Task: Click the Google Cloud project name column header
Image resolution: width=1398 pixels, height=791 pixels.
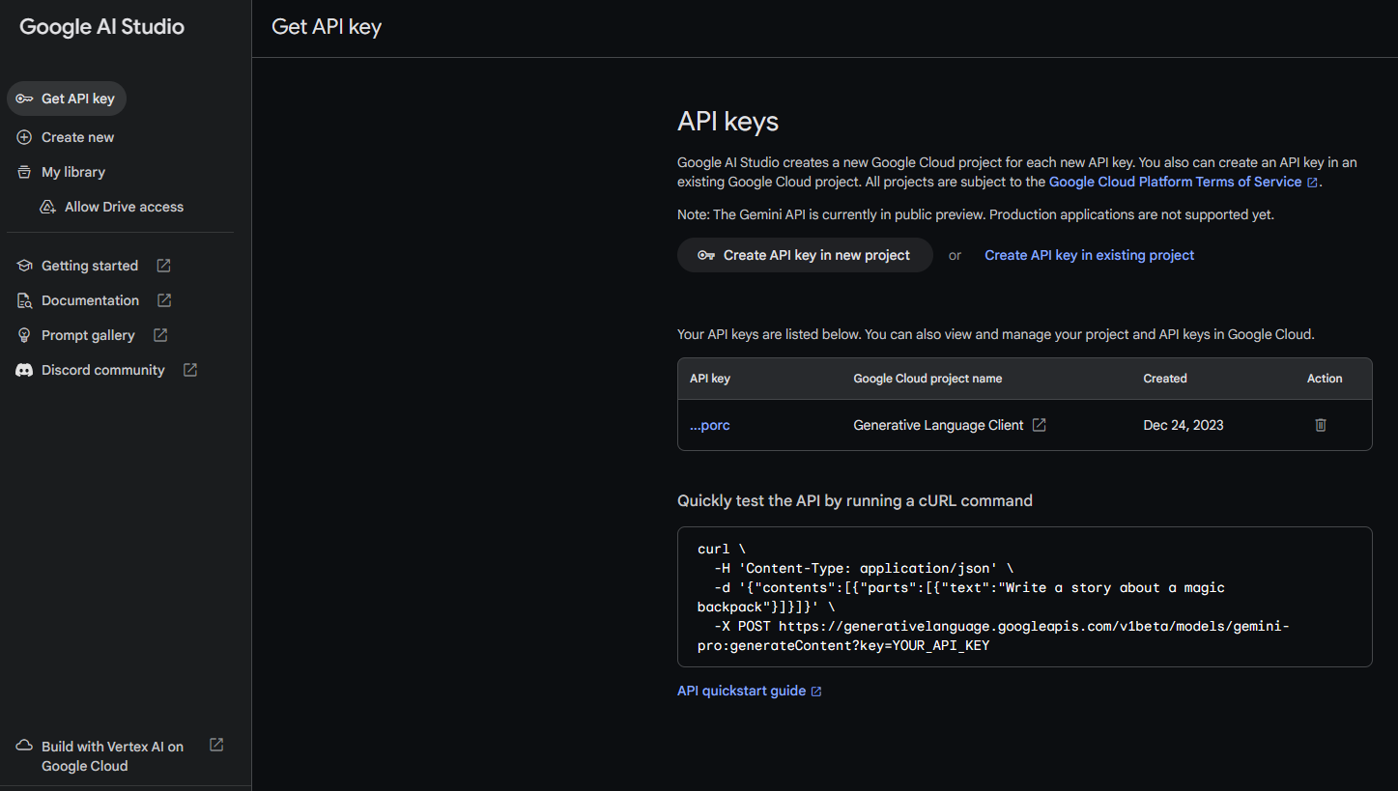Action: tap(927, 379)
